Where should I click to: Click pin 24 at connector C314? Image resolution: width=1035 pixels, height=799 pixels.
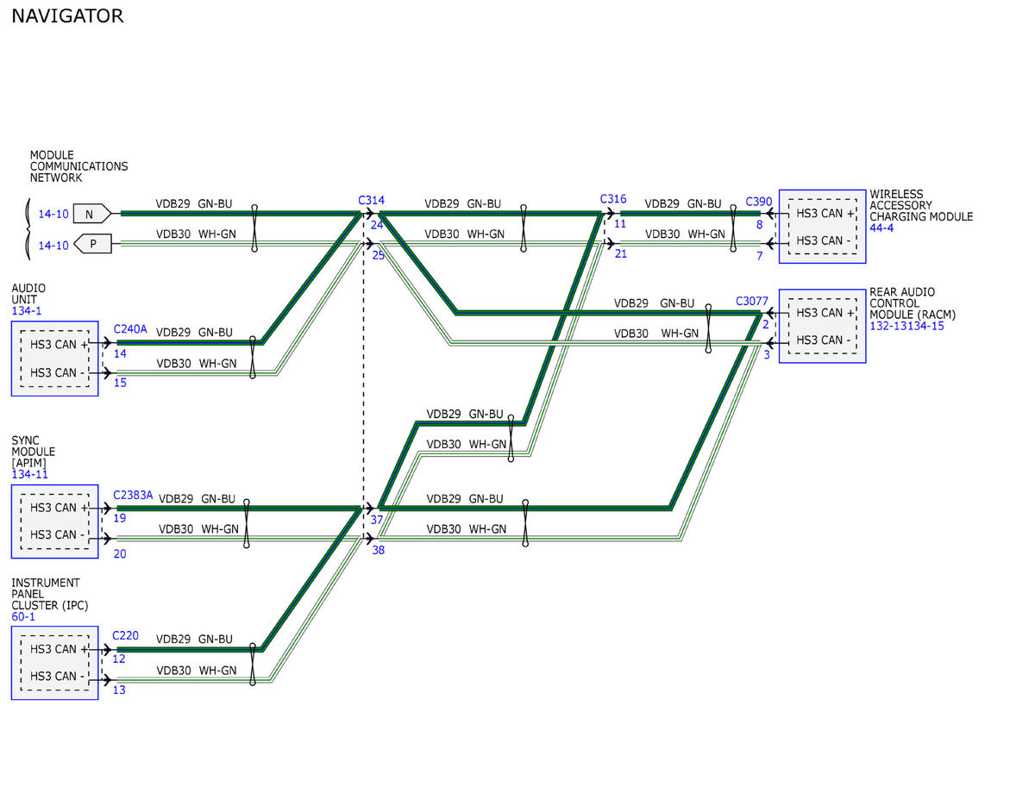pos(377,225)
